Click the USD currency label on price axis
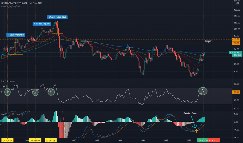The image size is (243, 143). (238, 3)
